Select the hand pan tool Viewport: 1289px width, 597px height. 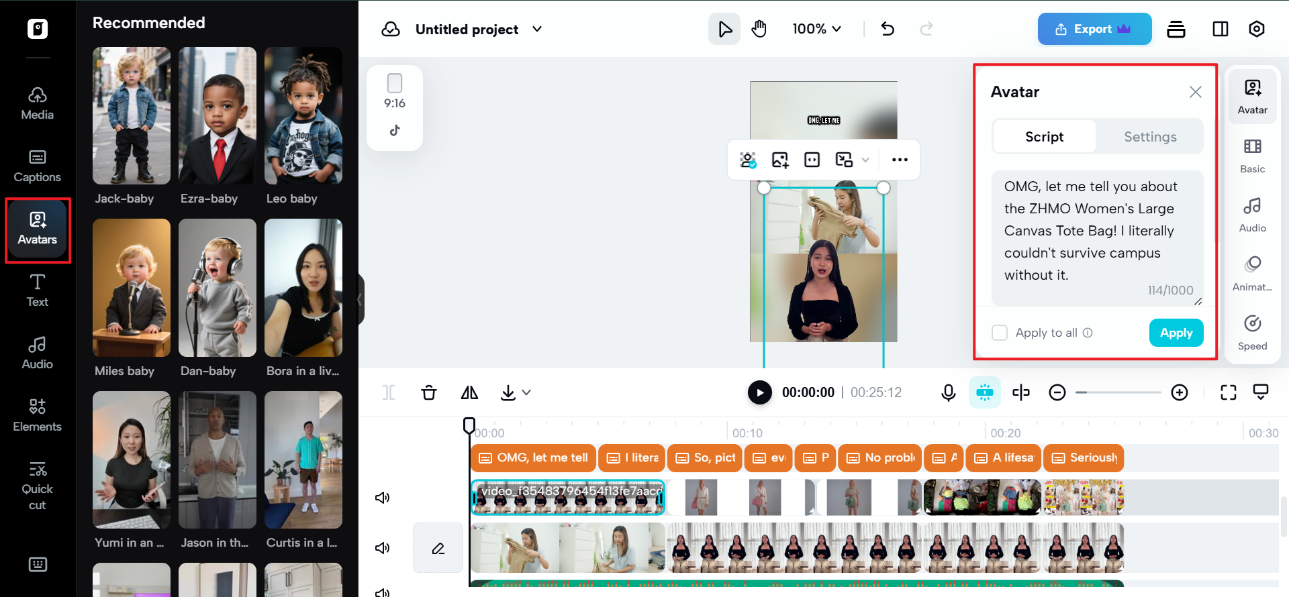pyautogui.click(x=759, y=29)
